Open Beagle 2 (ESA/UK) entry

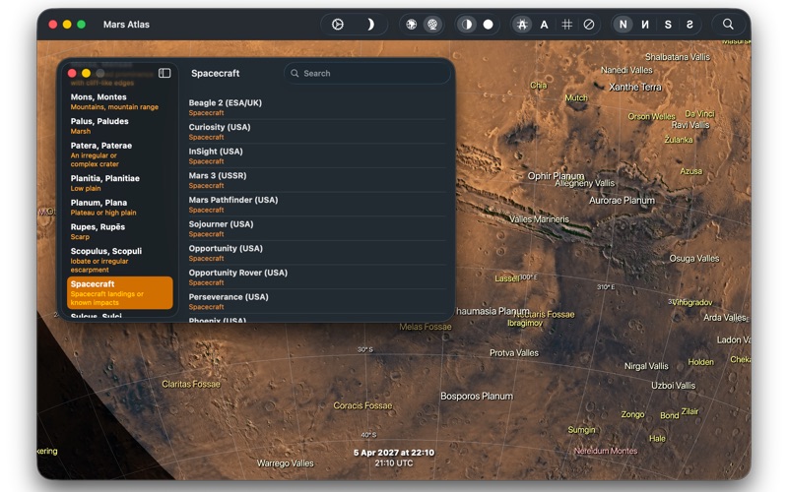pos(317,107)
